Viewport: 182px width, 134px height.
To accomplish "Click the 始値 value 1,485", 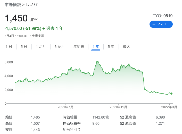I will (35, 117).
